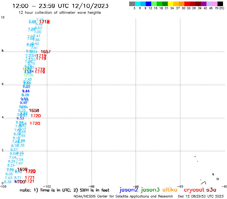Click the green 'jason3' satellite label

click(150, 190)
